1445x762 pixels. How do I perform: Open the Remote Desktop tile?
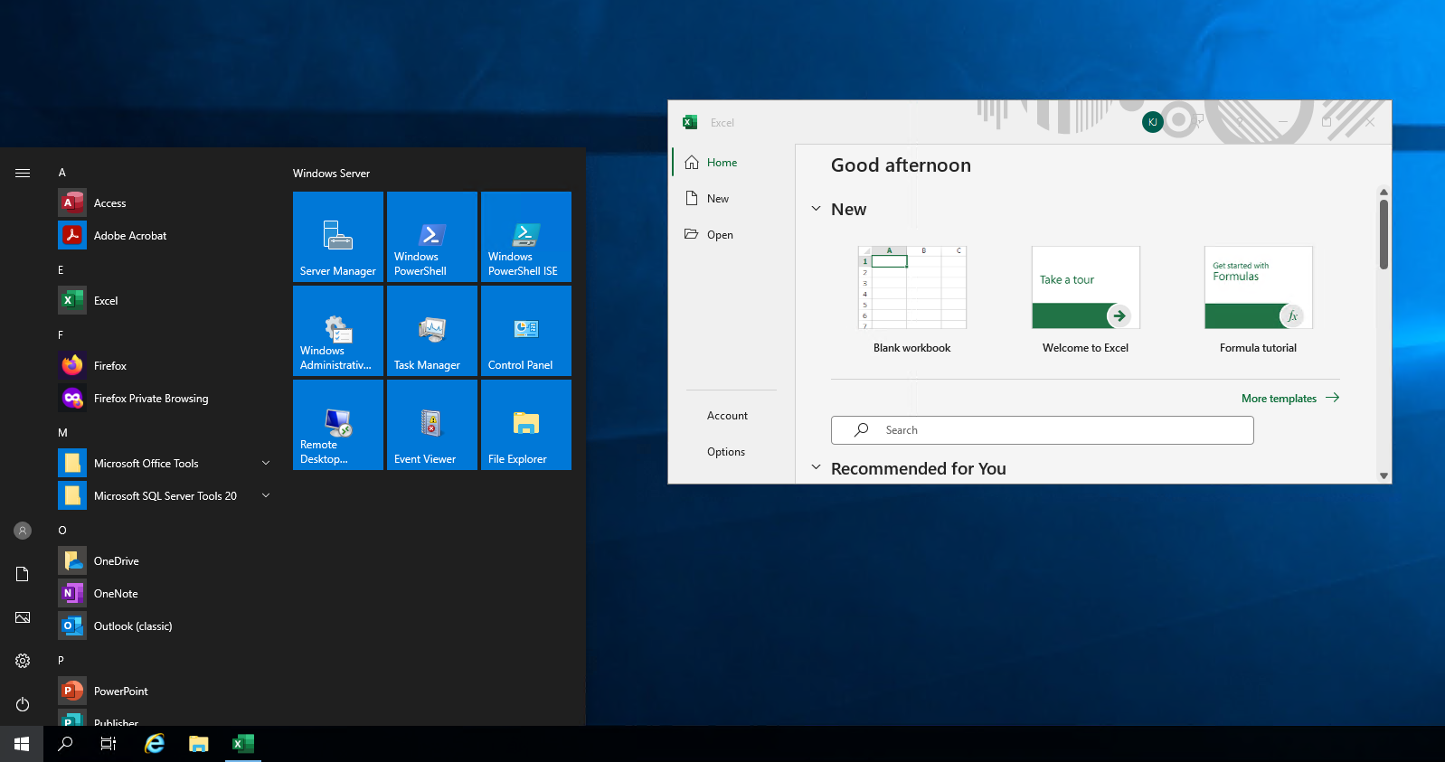pos(338,425)
